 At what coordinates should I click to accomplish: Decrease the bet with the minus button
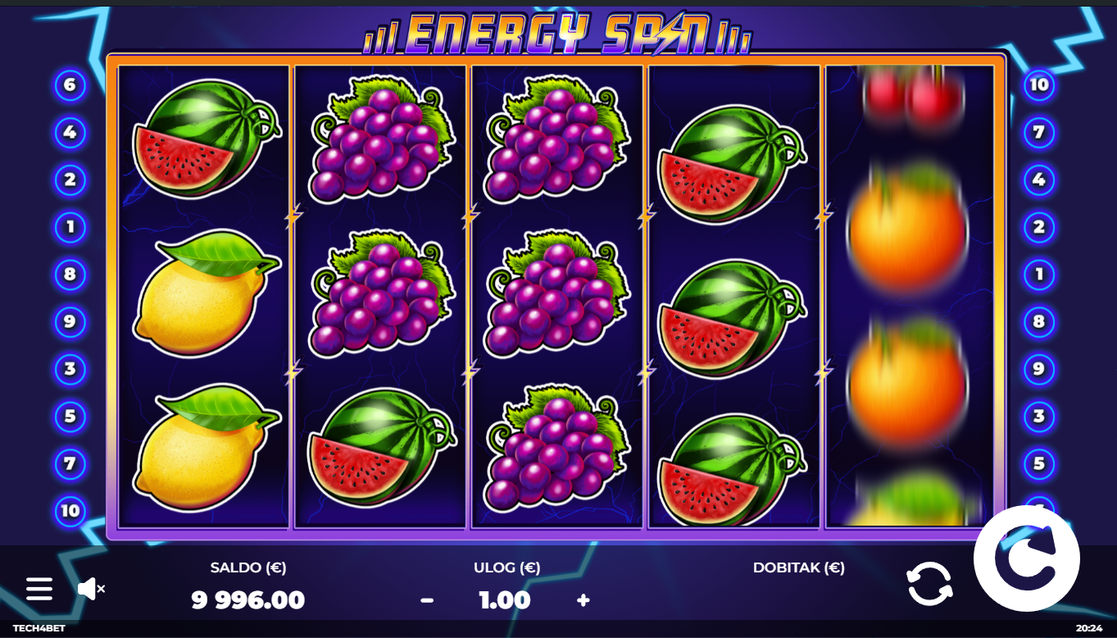[x=427, y=600]
